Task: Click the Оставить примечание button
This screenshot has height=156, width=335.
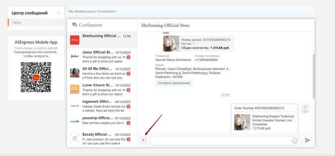Action: (174, 83)
